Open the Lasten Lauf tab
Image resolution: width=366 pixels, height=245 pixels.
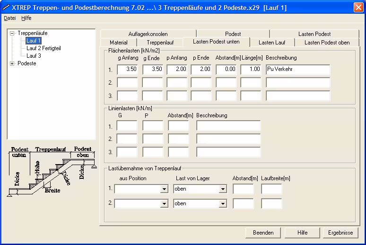[x=272, y=43]
